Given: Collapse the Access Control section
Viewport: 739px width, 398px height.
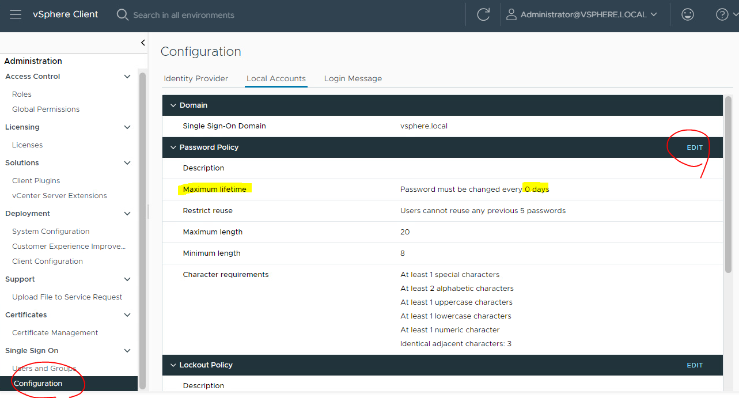Looking at the screenshot, I should tap(127, 77).
